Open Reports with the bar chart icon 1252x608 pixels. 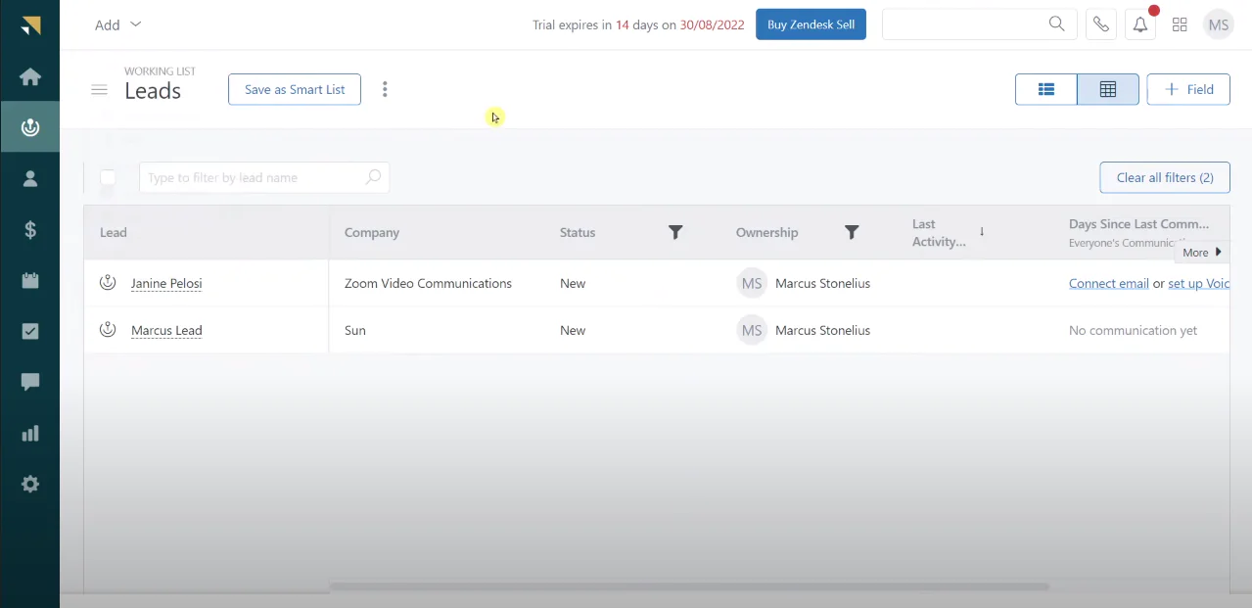(29, 433)
